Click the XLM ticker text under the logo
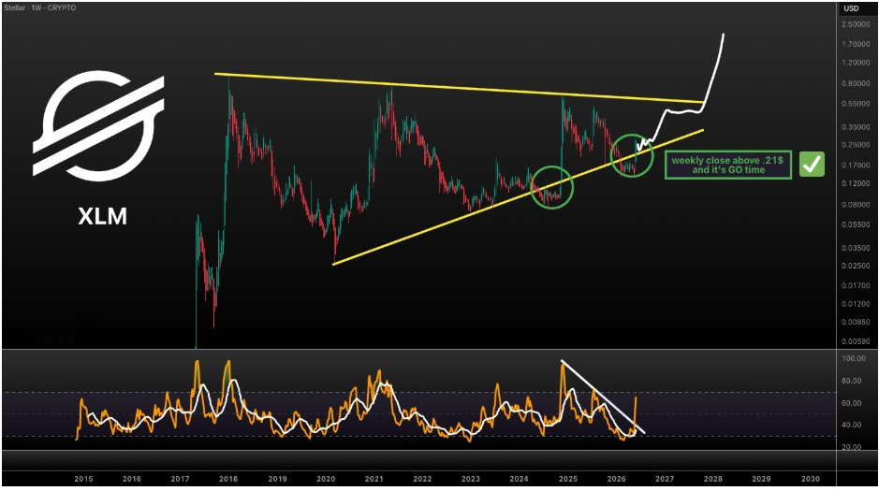This screenshot has width=879, height=491. click(103, 216)
